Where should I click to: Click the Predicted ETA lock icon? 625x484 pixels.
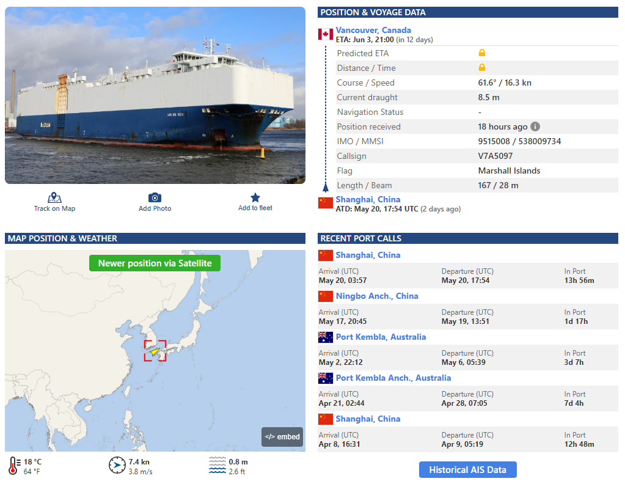482,53
